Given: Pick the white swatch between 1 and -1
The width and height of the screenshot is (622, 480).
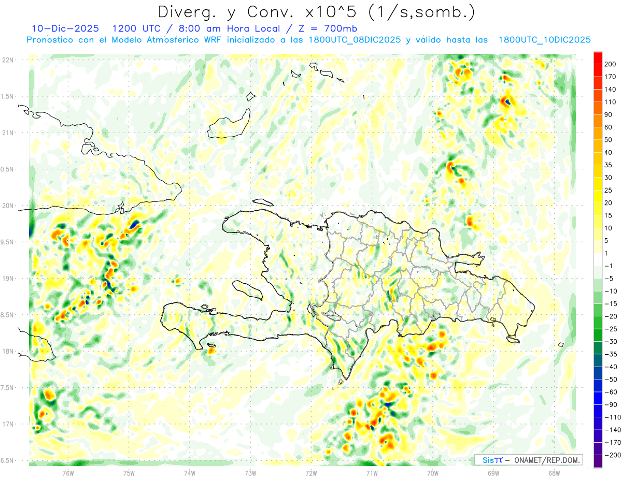Looking at the screenshot, I should [x=598, y=259].
